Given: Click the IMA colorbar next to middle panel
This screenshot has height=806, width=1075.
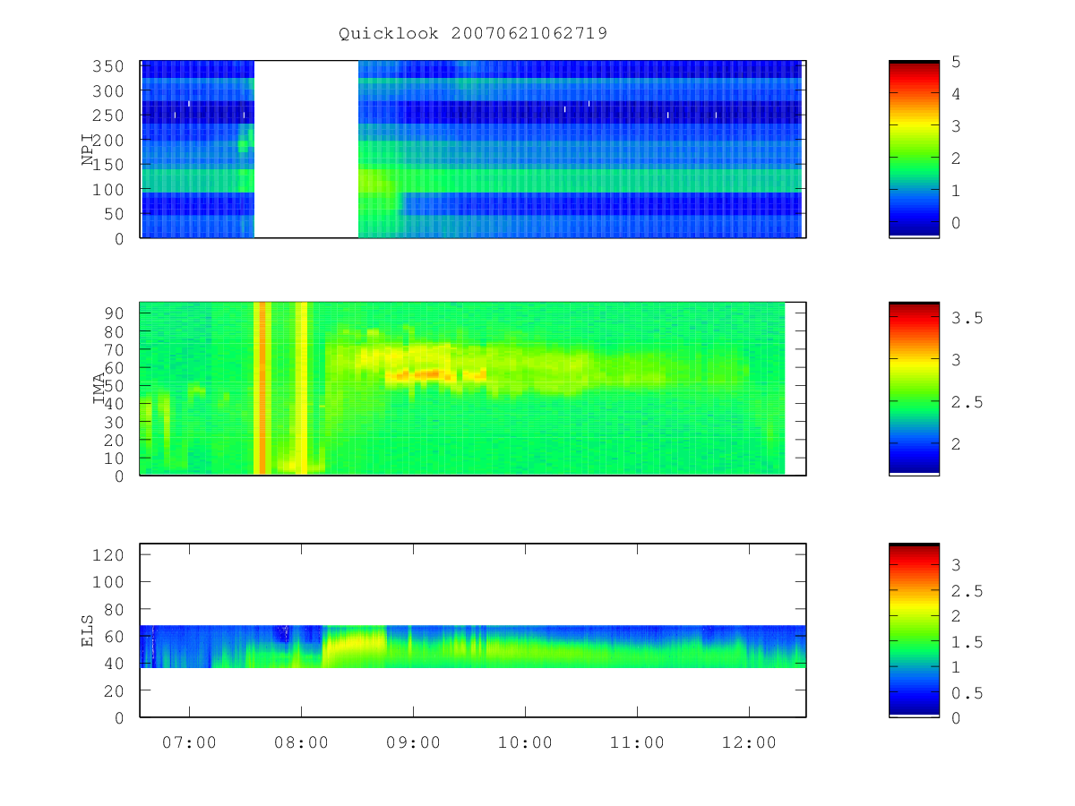Looking at the screenshot, I should click(914, 389).
